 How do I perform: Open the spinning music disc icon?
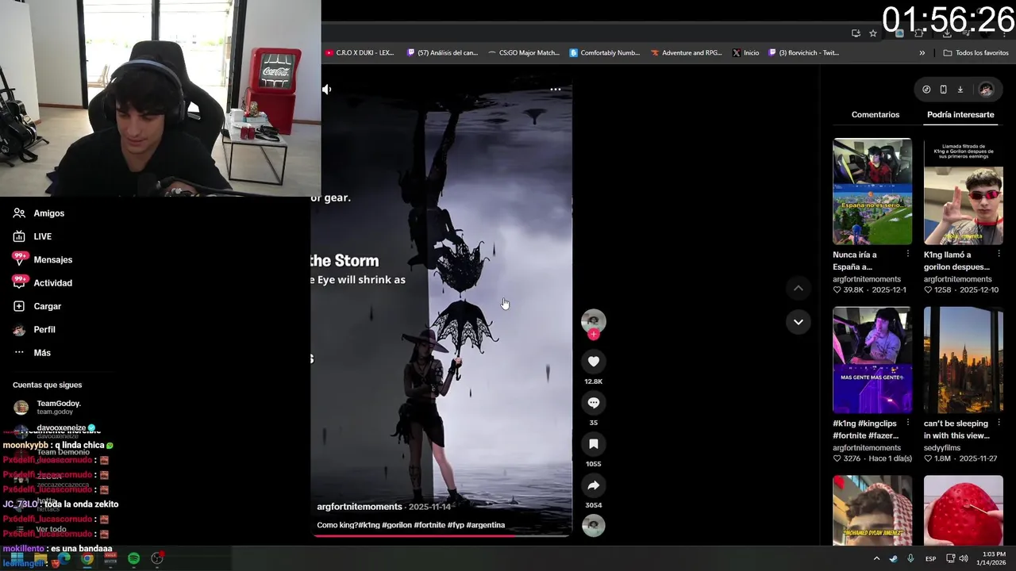coord(593,526)
